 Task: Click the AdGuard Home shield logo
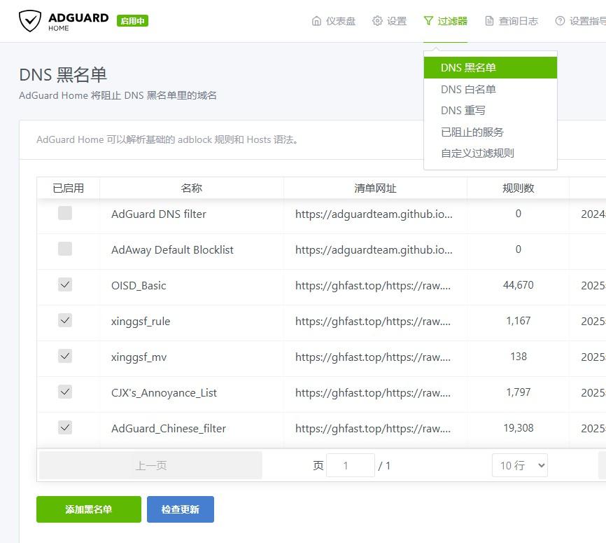30,21
